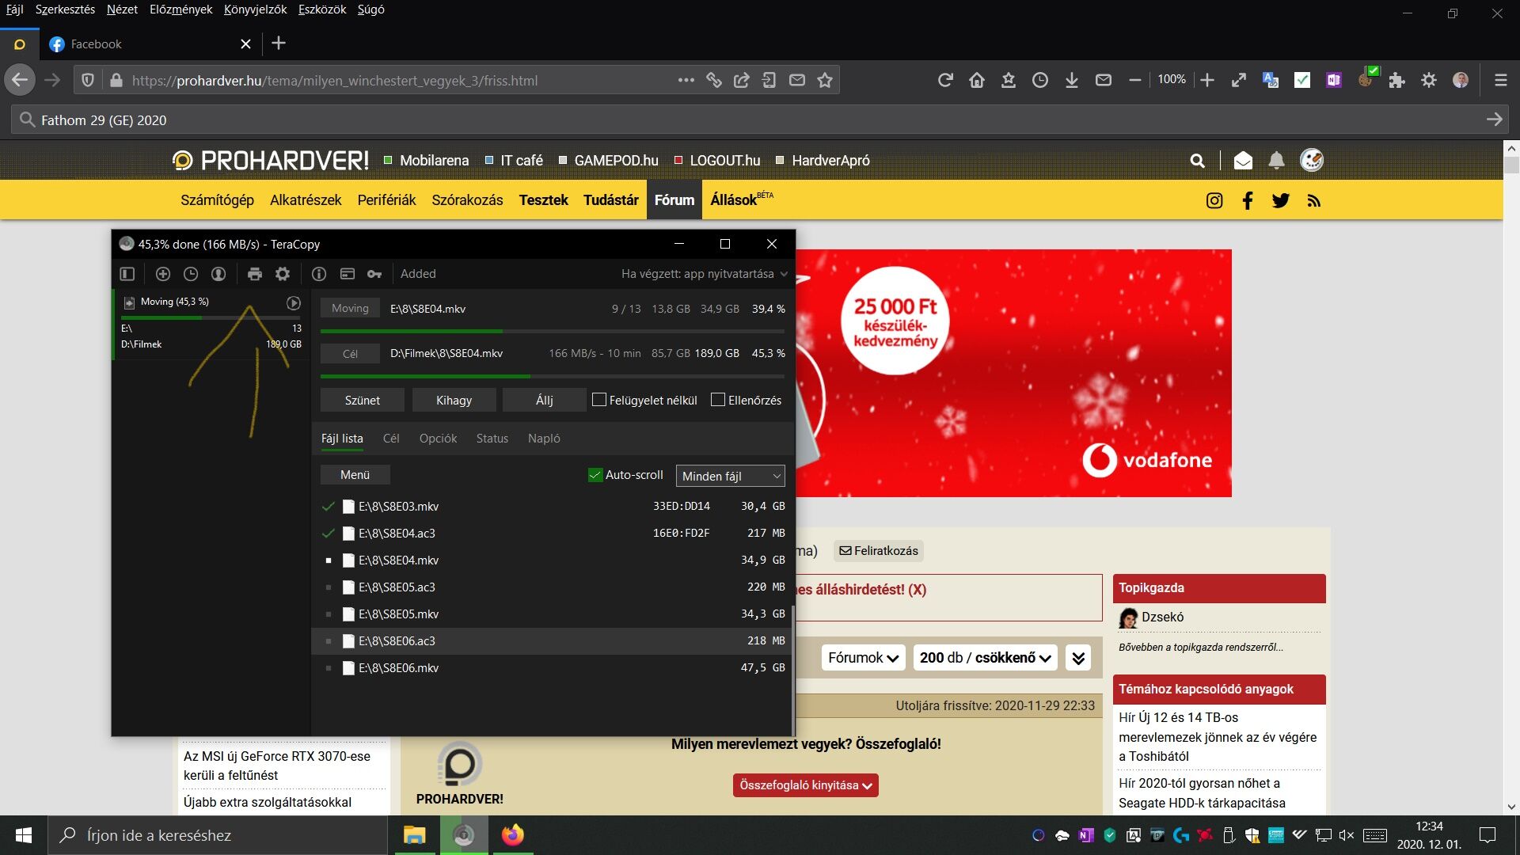This screenshot has height=855, width=1520.
Task: Click Feliratkozás subscribe button
Action: [x=879, y=551]
